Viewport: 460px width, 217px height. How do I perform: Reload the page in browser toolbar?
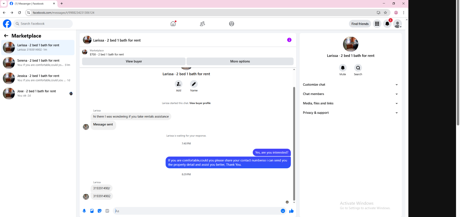pyautogui.click(x=19, y=12)
